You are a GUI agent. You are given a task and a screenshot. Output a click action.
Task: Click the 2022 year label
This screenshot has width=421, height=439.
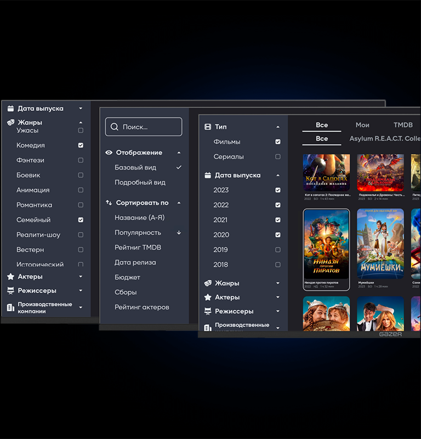click(x=221, y=205)
